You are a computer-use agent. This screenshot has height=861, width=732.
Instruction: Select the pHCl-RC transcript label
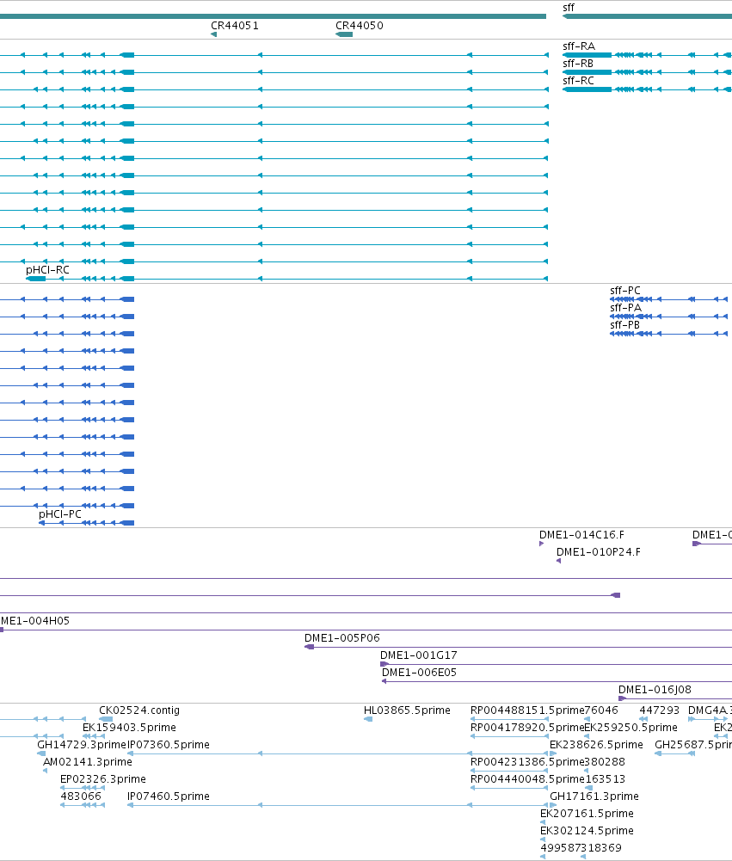pos(48,269)
